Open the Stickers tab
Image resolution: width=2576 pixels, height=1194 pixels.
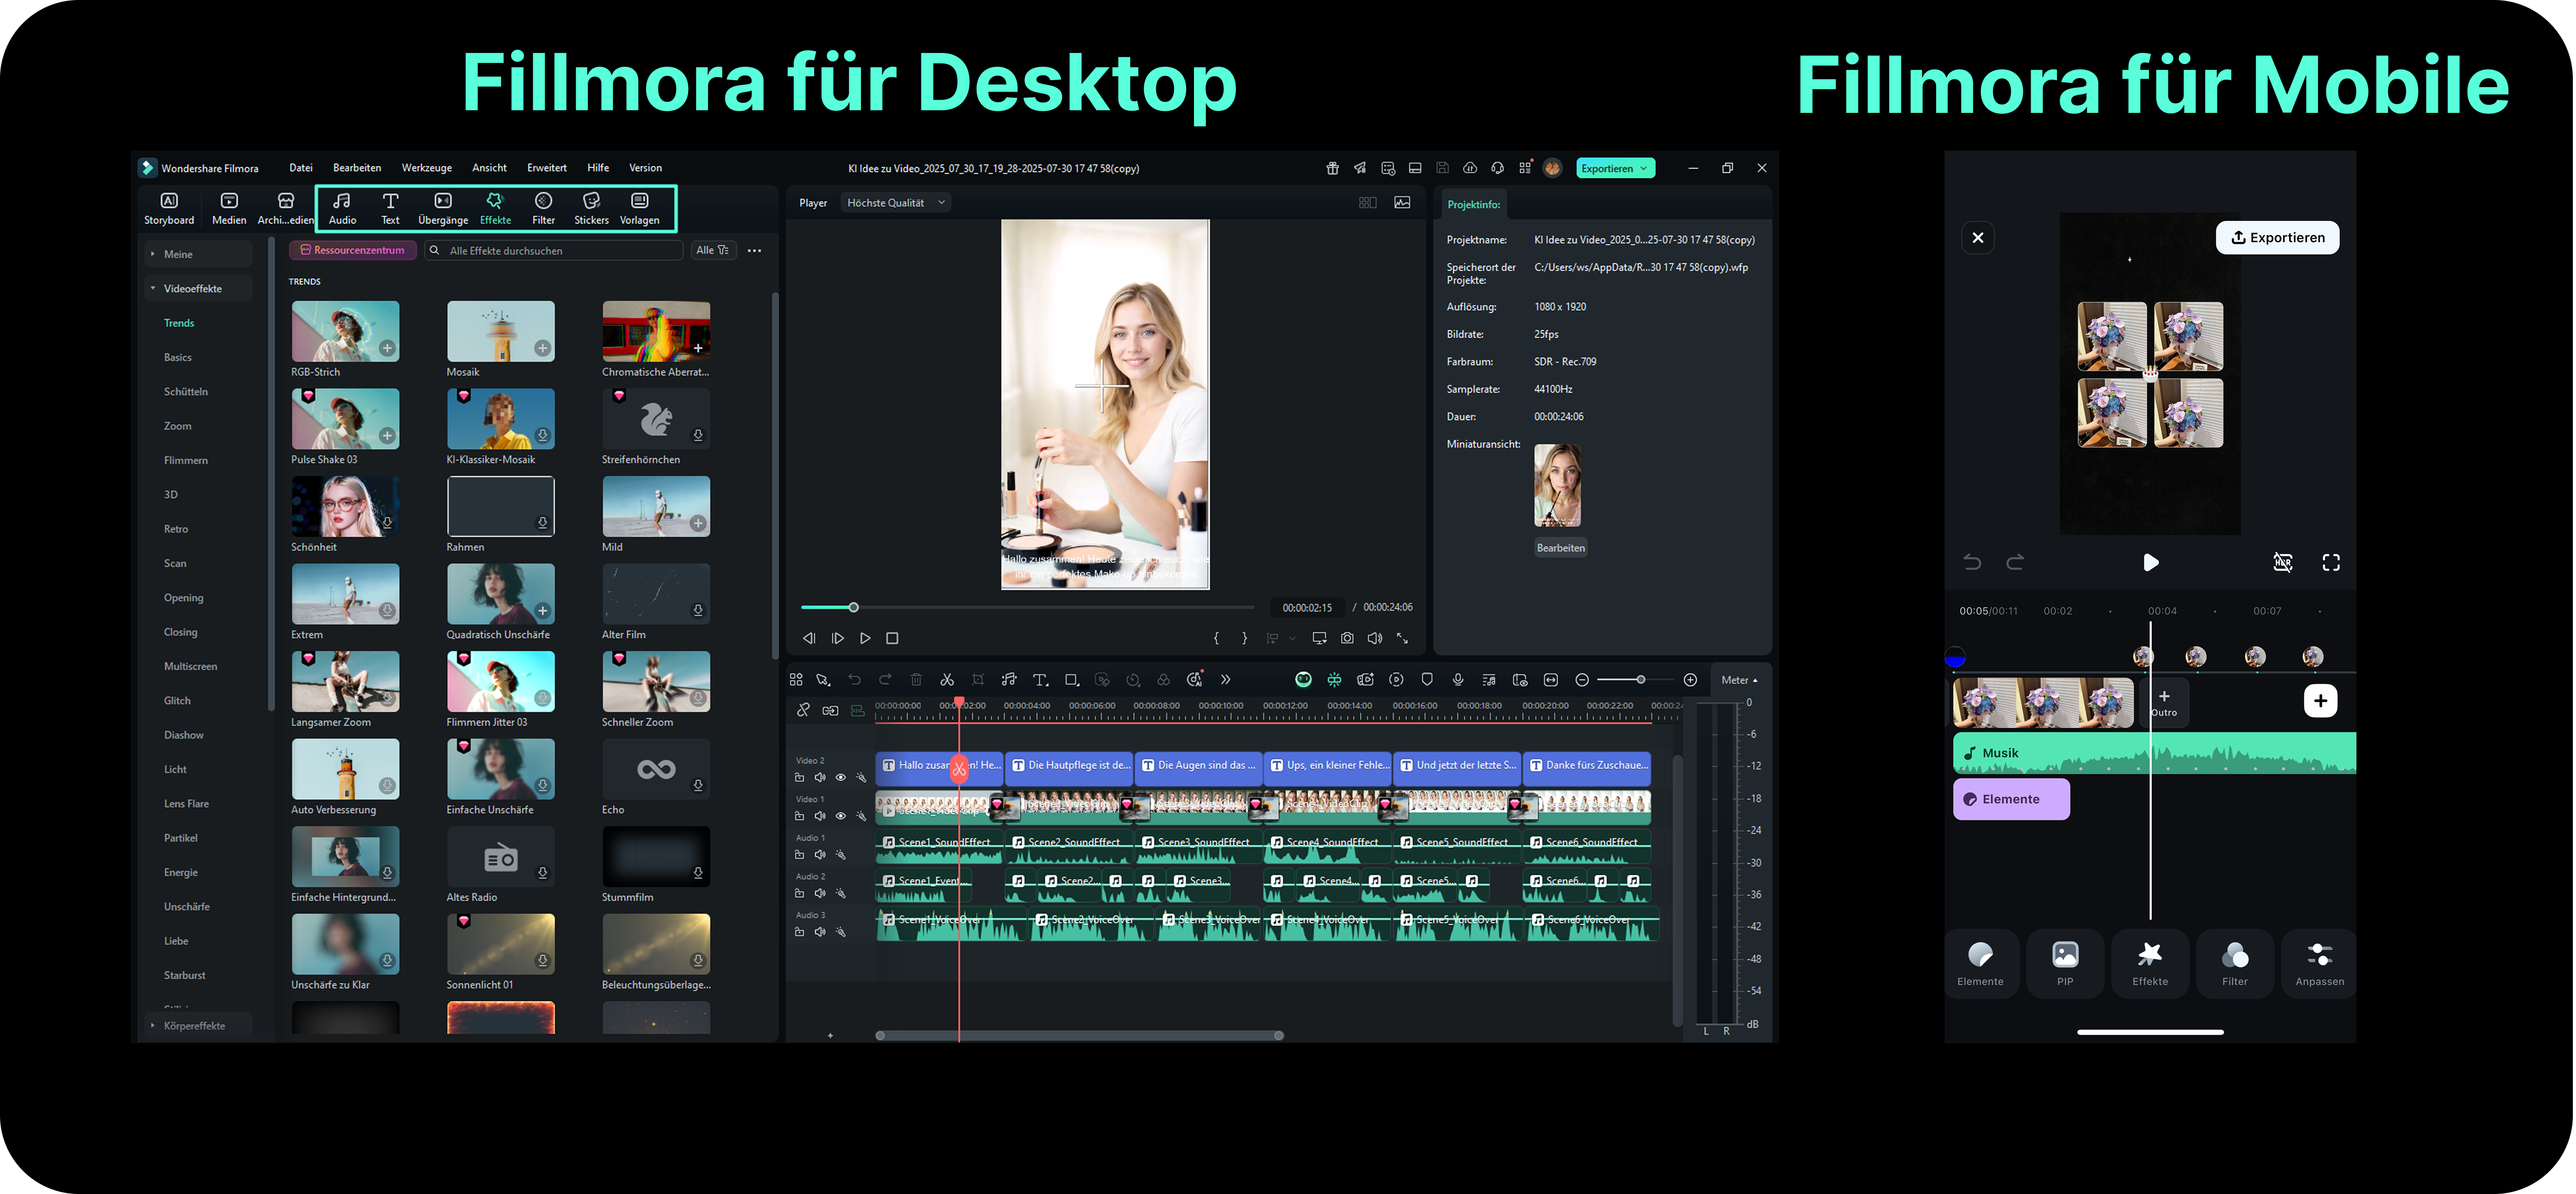tap(591, 208)
